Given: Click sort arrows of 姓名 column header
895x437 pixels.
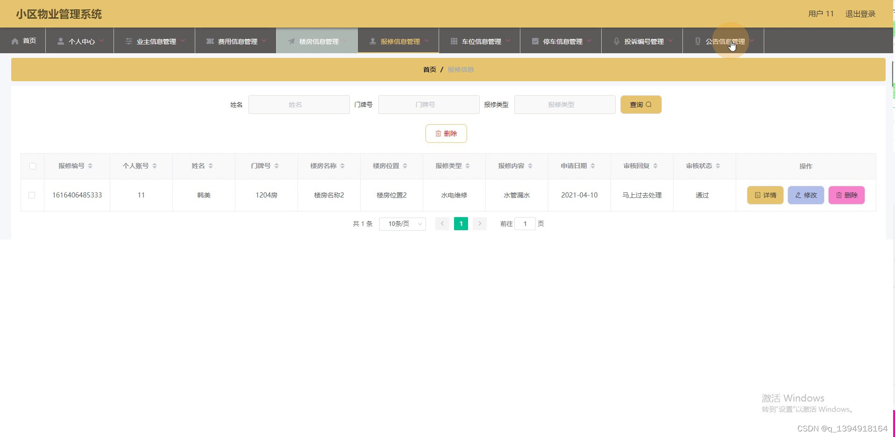Looking at the screenshot, I should [211, 166].
